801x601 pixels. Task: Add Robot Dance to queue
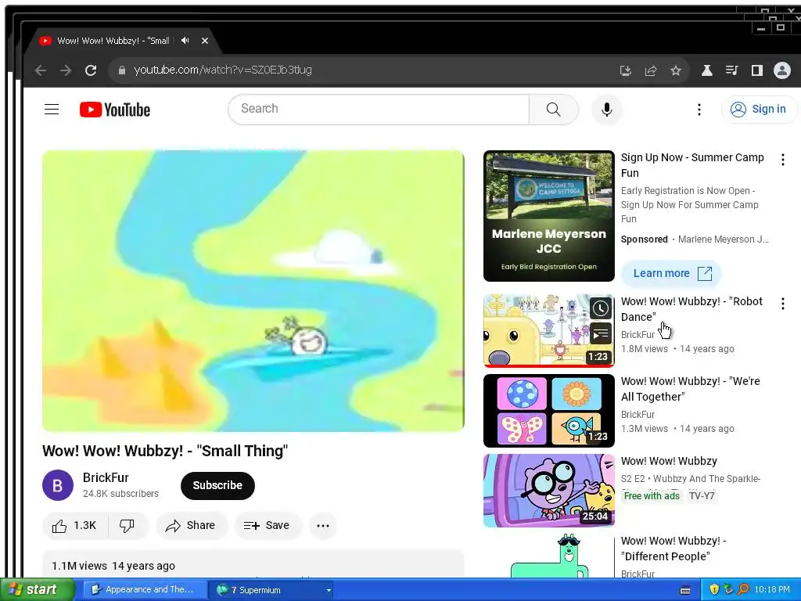600,334
